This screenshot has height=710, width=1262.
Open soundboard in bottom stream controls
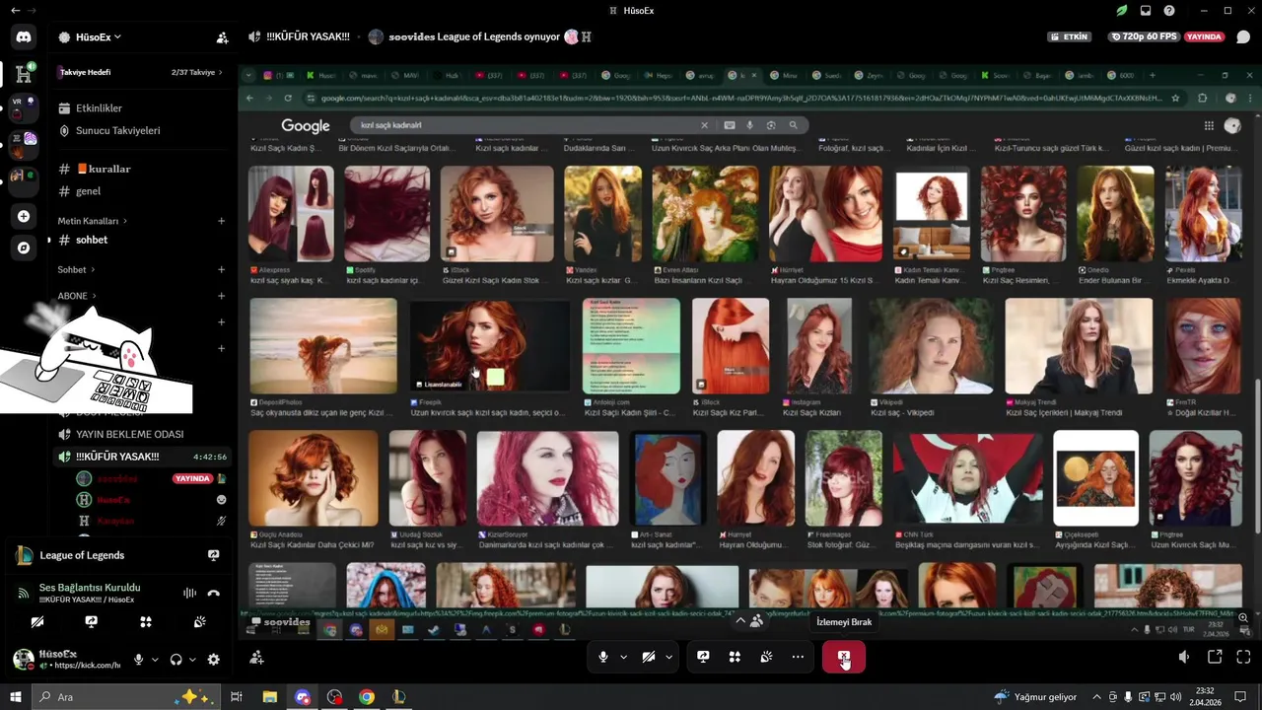click(766, 657)
